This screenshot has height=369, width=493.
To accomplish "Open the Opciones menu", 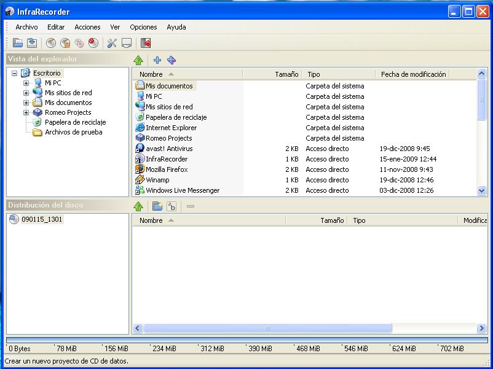I will (x=143, y=27).
